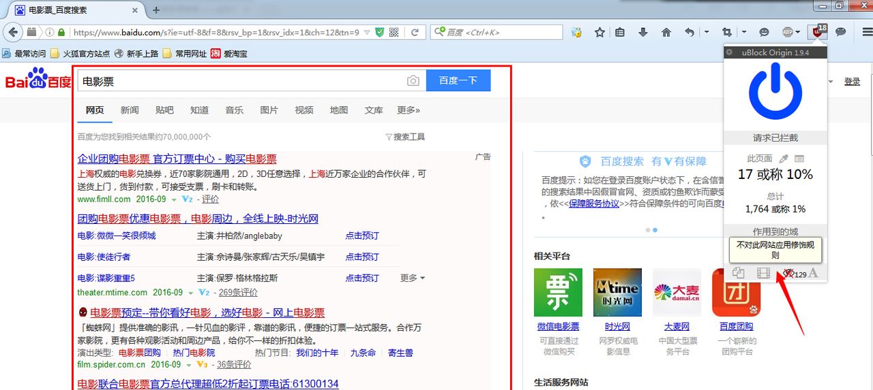873x390 pixels.
Task: Switch to 音乐 tab
Action: tap(235, 110)
